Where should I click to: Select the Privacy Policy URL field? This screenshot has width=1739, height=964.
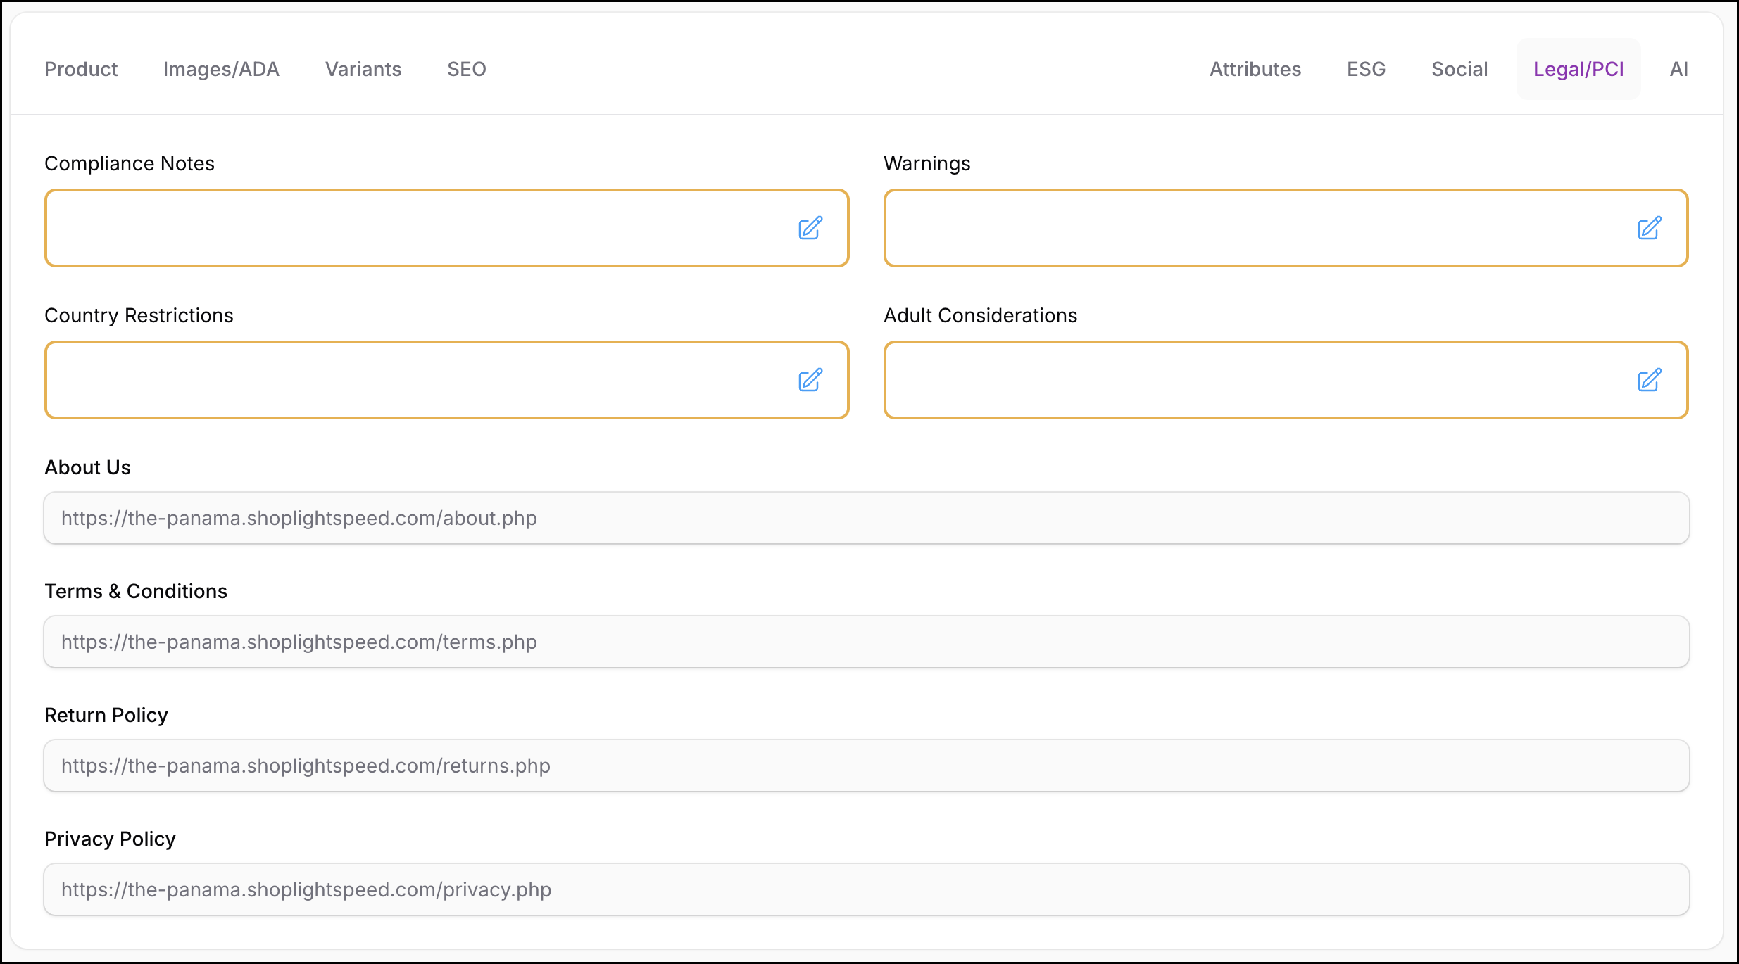click(x=866, y=889)
